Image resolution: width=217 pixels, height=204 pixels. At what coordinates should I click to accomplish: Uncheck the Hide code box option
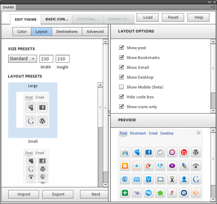[x=122, y=97]
